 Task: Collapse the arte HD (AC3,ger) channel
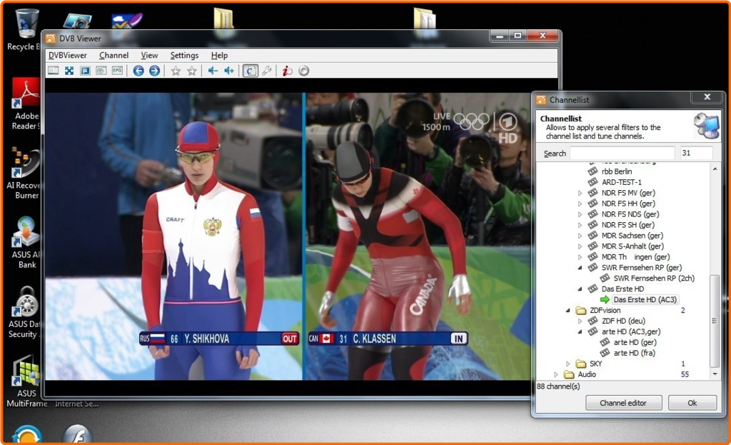pyautogui.click(x=580, y=331)
